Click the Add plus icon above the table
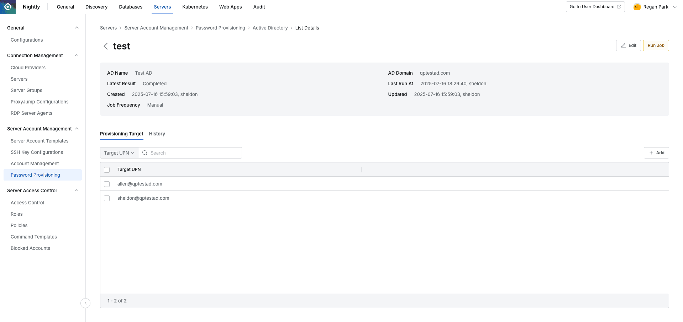Image resolution: width=683 pixels, height=322 pixels. coord(652,152)
